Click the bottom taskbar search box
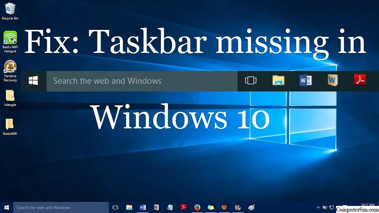This screenshot has width=379, height=213. coord(61,207)
